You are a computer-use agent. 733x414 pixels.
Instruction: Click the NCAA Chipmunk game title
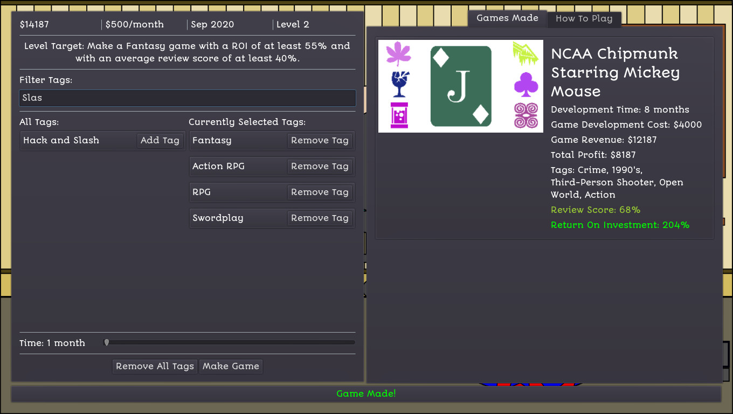pyautogui.click(x=615, y=72)
